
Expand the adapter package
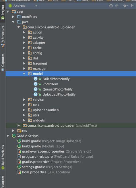(24, 43)
